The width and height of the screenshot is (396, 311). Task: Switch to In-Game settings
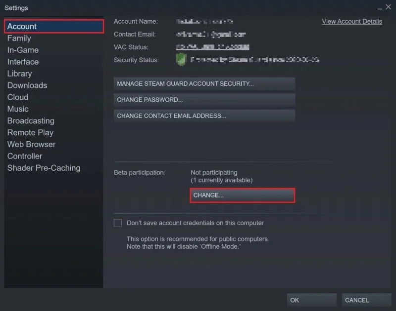point(23,50)
